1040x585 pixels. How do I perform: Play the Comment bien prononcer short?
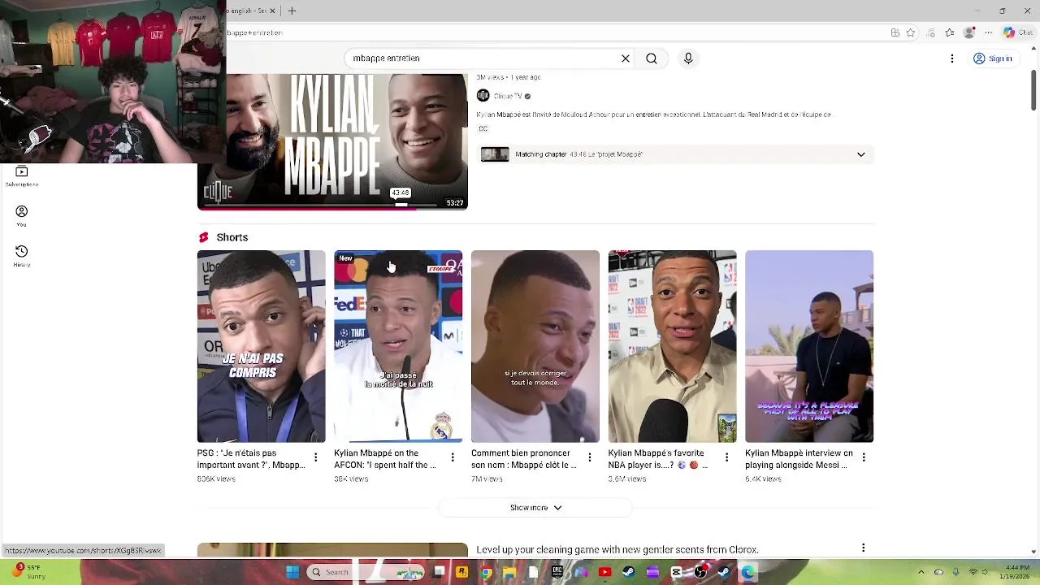click(x=535, y=346)
